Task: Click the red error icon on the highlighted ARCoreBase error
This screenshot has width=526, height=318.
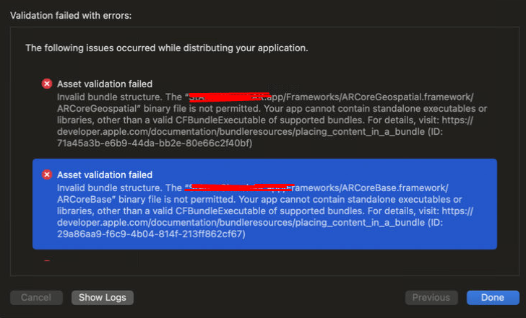Action: coord(48,175)
